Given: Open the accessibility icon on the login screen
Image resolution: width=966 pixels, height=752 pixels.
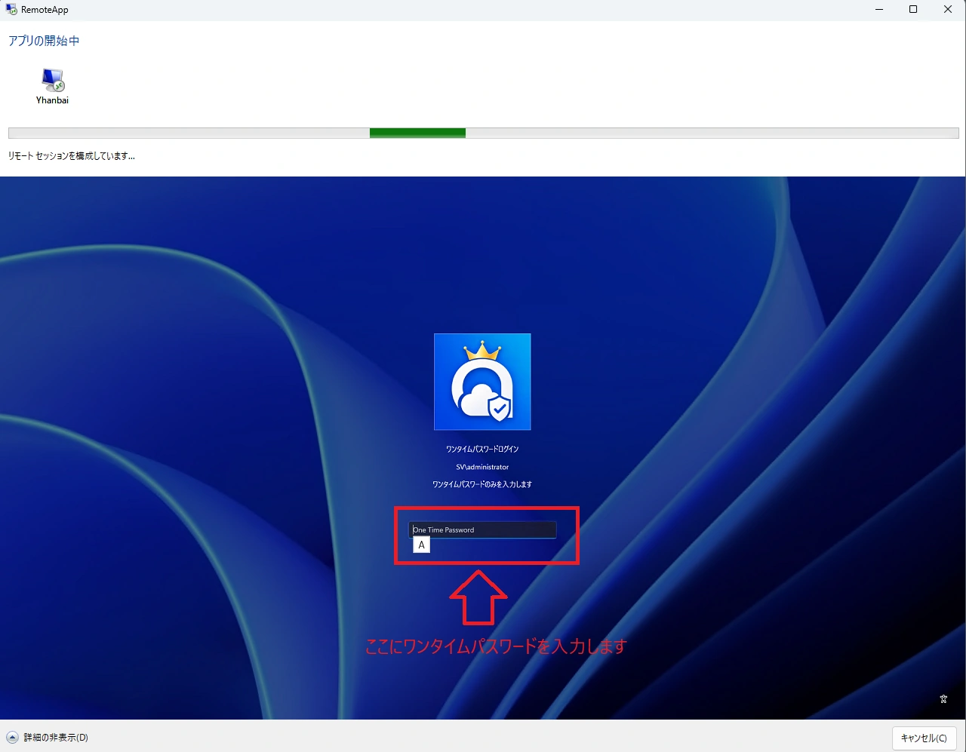Looking at the screenshot, I should coord(943,699).
